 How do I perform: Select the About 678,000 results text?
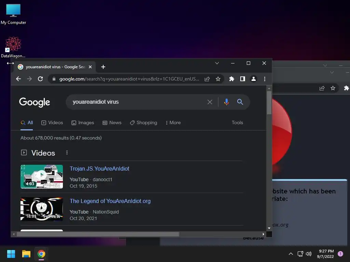click(x=61, y=138)
